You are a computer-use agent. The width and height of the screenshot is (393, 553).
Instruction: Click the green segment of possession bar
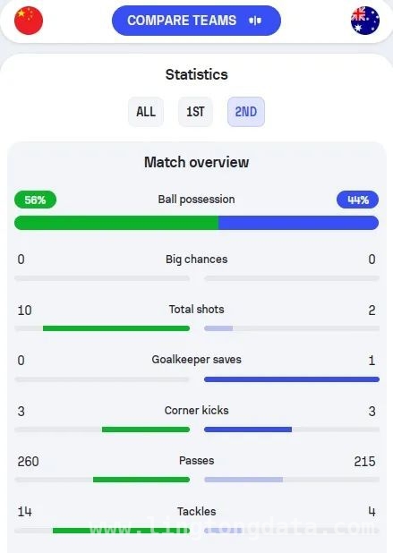[116, 223]
